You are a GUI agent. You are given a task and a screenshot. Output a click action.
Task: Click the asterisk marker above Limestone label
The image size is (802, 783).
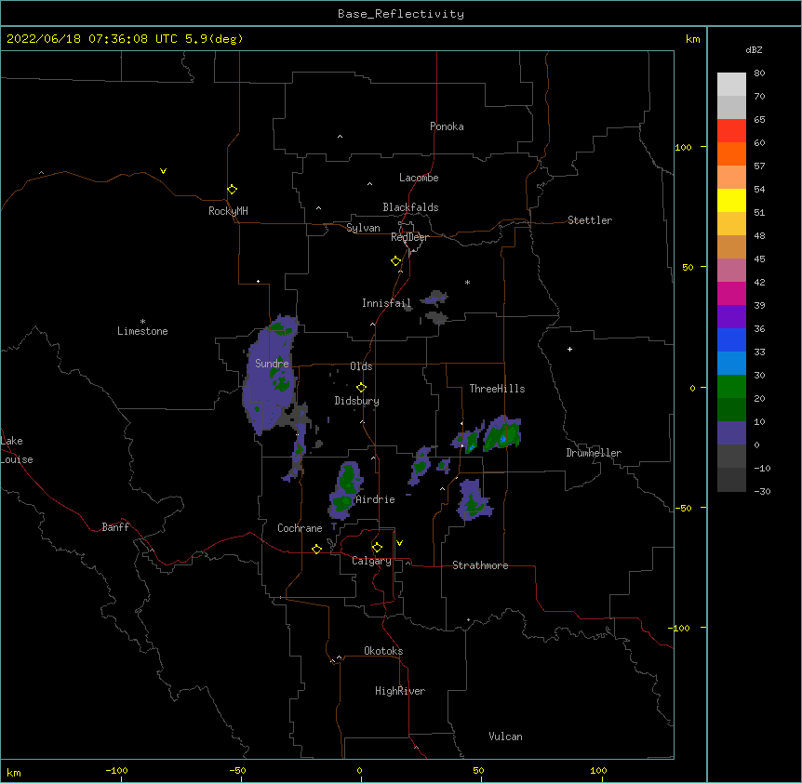point(142,322)
